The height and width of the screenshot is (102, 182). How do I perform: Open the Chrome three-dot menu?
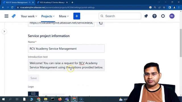(x=179, y=7)
